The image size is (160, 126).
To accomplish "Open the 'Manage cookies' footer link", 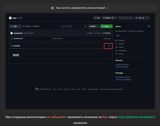I will pos(93,89).
